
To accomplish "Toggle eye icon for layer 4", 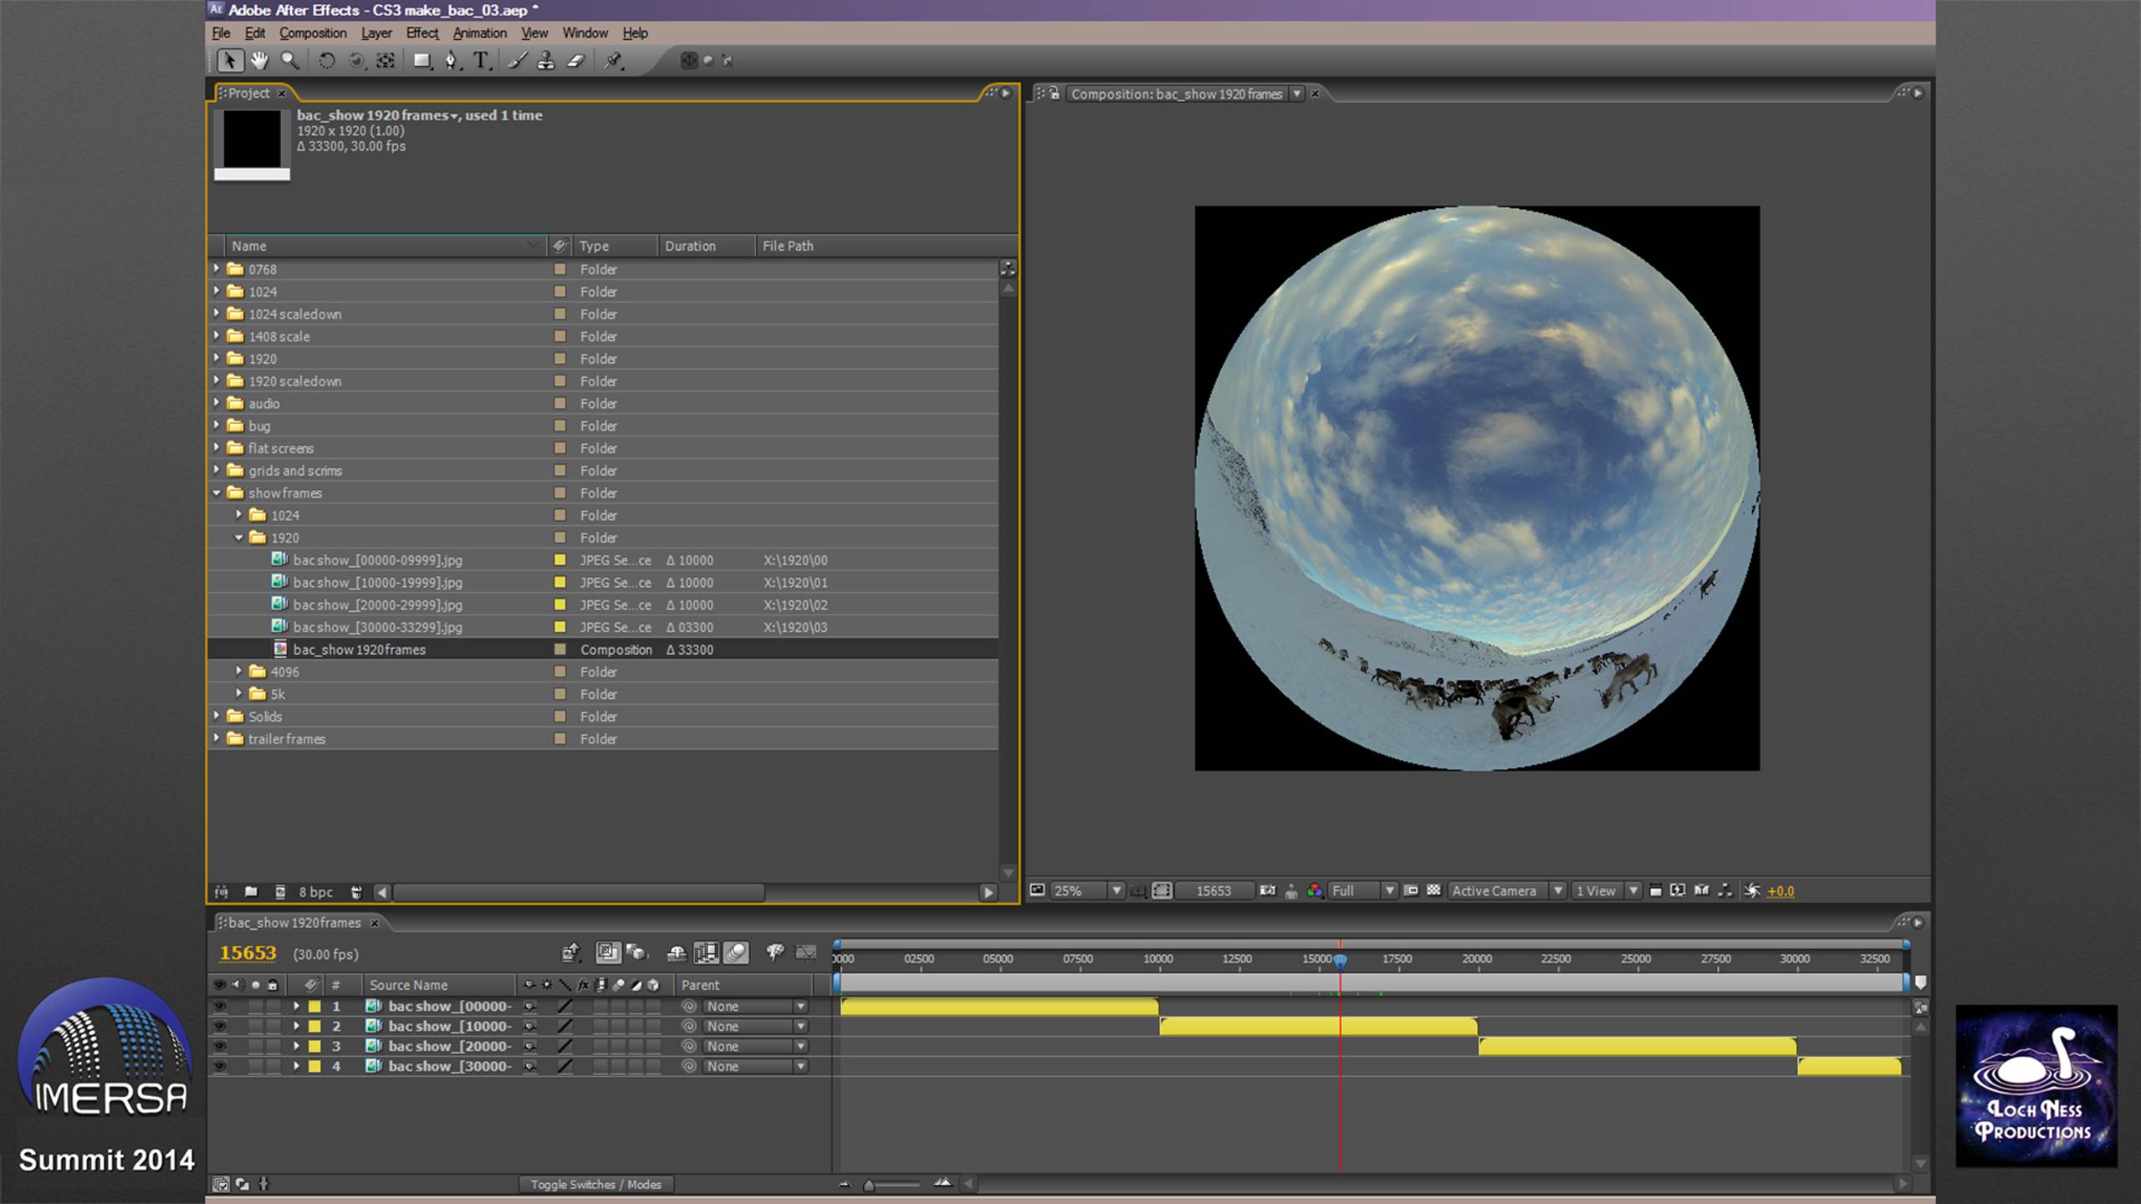I will (220, 1066).
